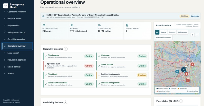
Task: Click the Planning period network icon
Action: (x=44, y=25)
